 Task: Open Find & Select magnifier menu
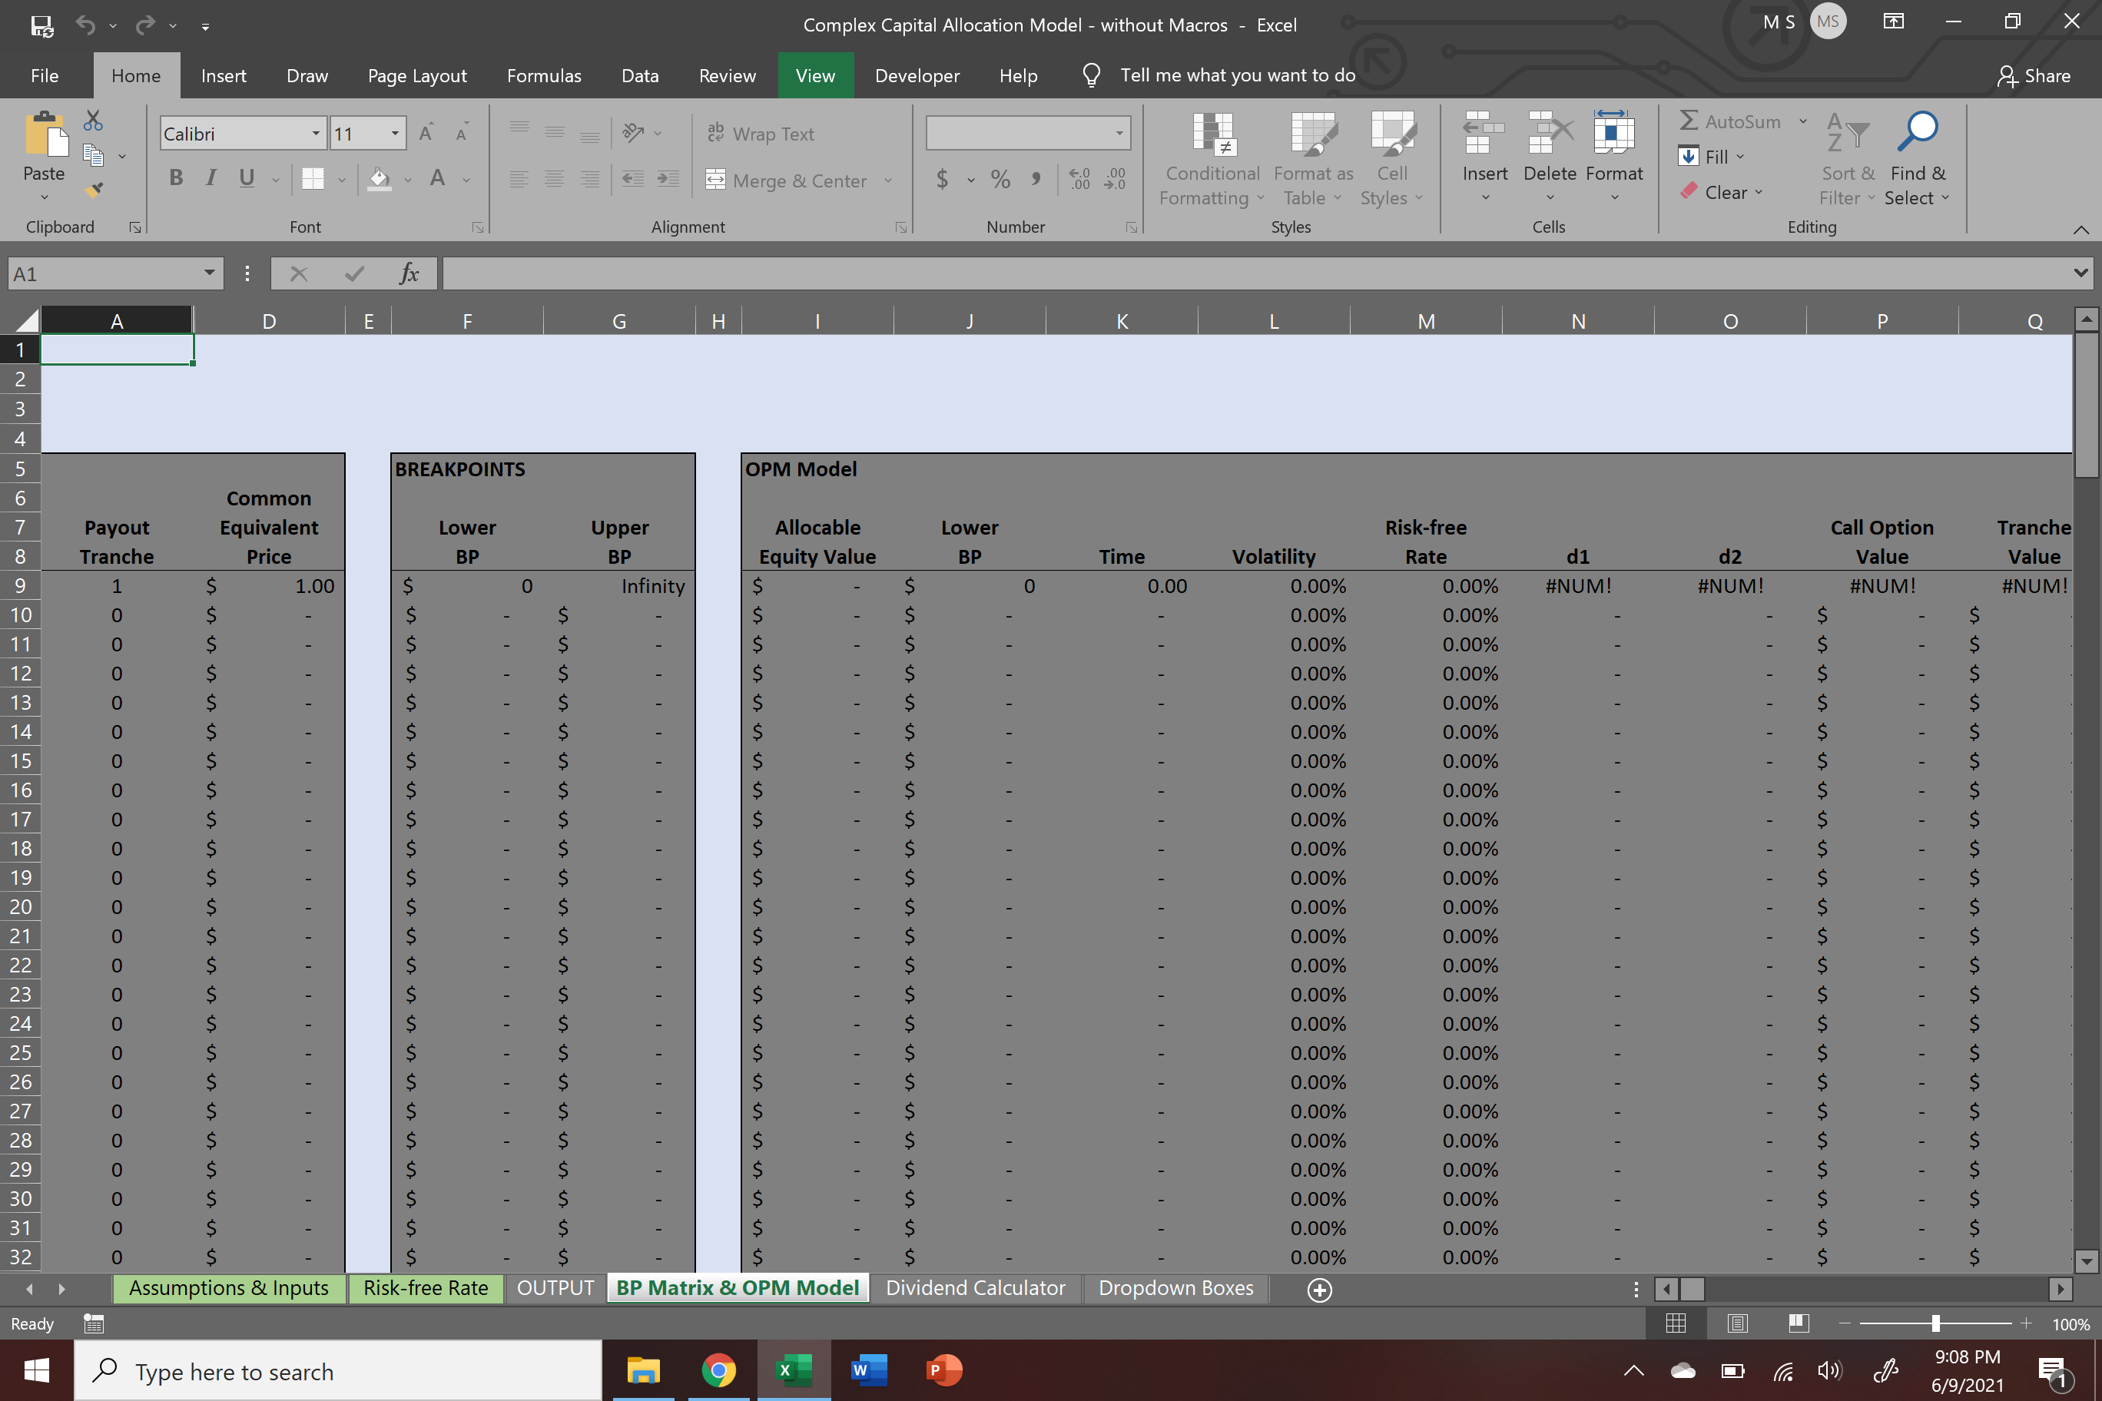(x=1917, y=159)
